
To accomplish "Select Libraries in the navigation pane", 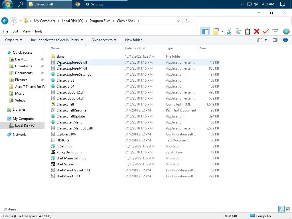I will pyautogui.click(x=19, y=109).
